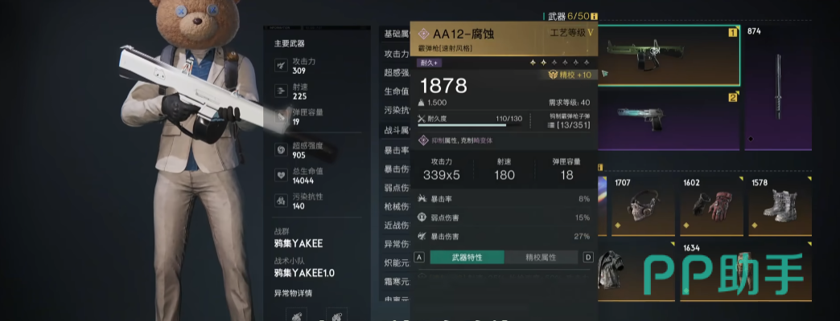Click the diamond emblem beside AA12-腐蚀 title
The width and height of the screenshot is (840, 321).
click(424, 35)
